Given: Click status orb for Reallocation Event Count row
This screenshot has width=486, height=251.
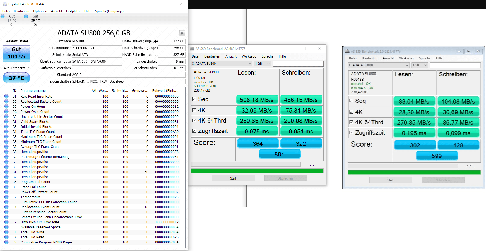Looking at the screenshot, I should pyautogui.click(x=6, y=207).
